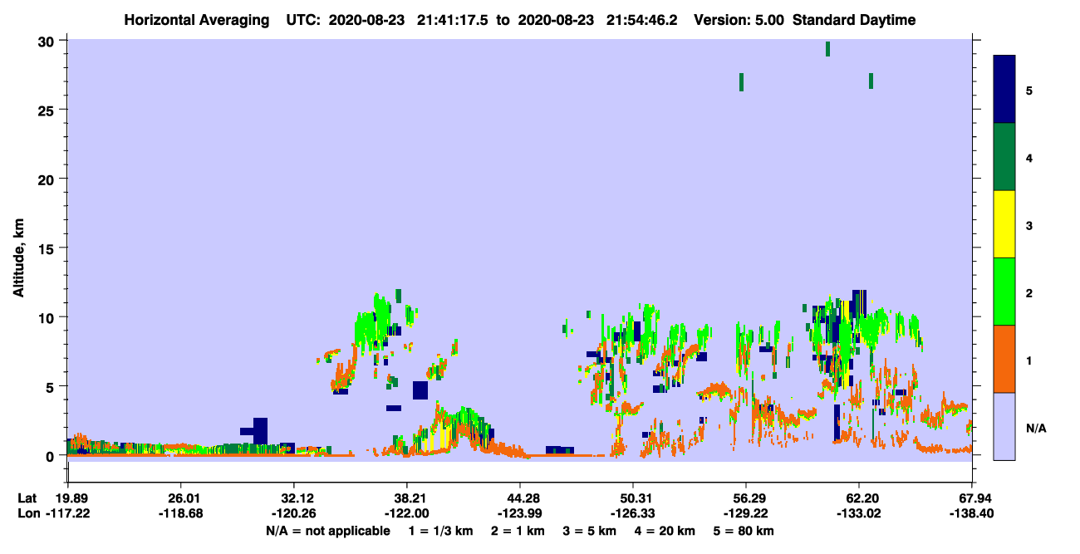Click the 5 km altitude tick label
This screenshot has width=1080, height=554.
click(x=51, y=386)
